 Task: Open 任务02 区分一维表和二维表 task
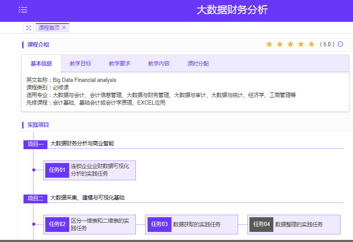tap(89, 224)
